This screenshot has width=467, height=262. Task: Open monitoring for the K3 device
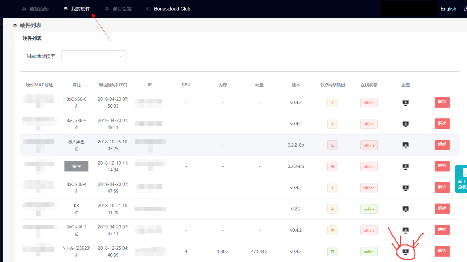(406, 209)
